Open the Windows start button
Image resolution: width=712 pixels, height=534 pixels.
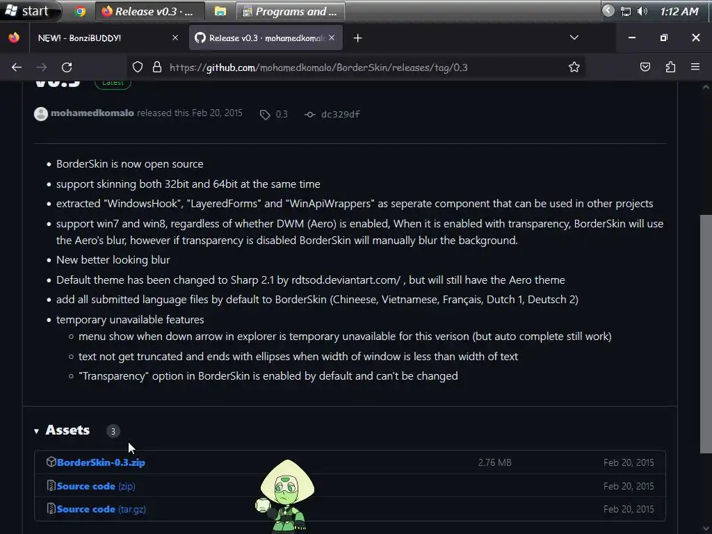click(x=29, y=11)
